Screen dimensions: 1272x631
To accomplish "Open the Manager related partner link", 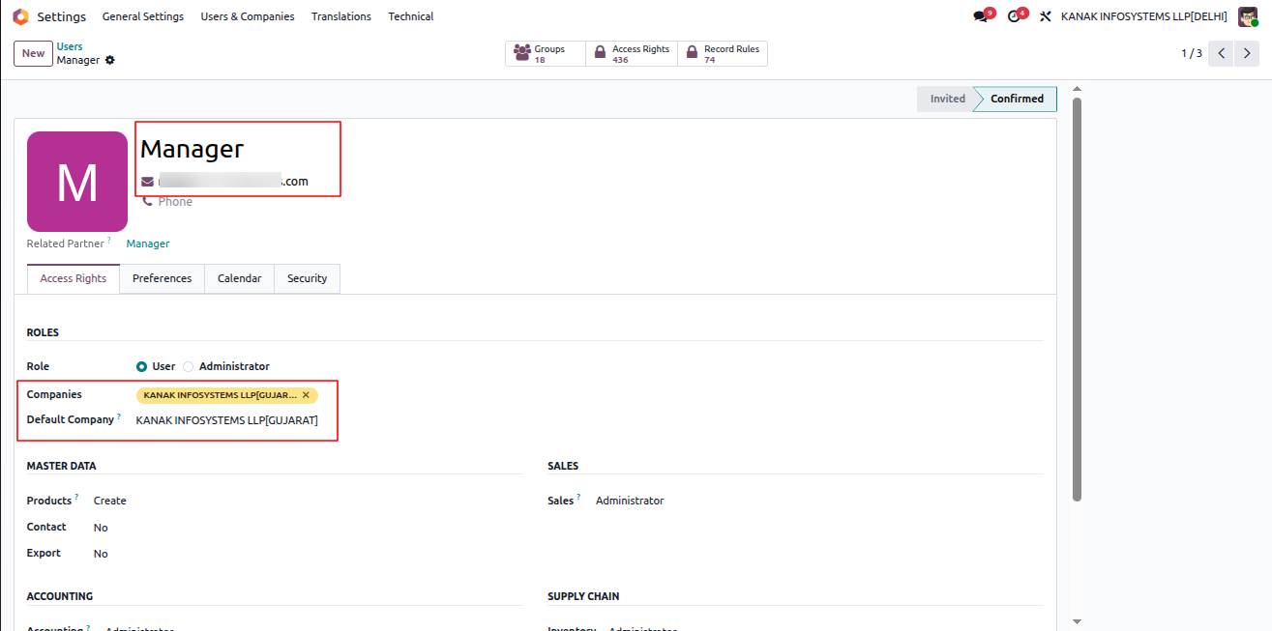I will coord(148,244).
